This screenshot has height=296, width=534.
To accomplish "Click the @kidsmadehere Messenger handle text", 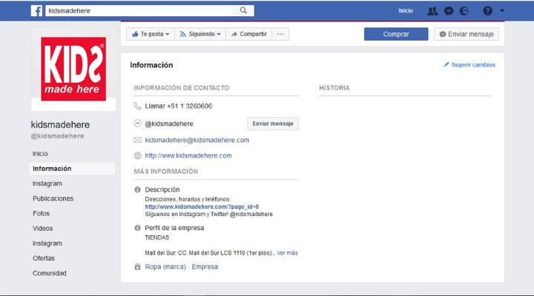I will (x=169, y=124).
